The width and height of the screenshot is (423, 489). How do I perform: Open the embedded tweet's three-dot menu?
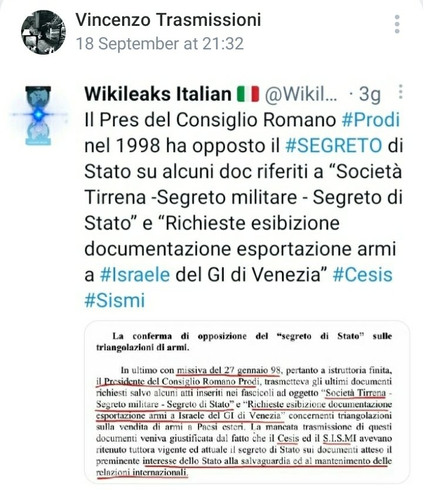401,92
